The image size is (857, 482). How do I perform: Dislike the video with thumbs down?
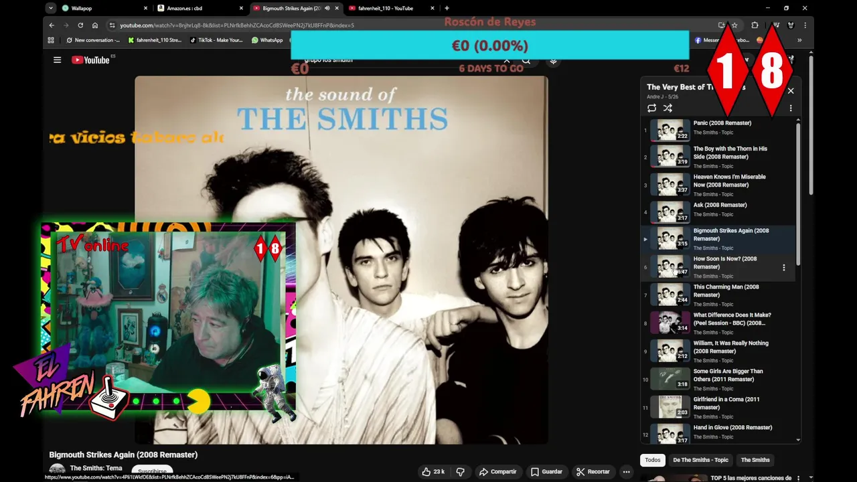point(460,471)
